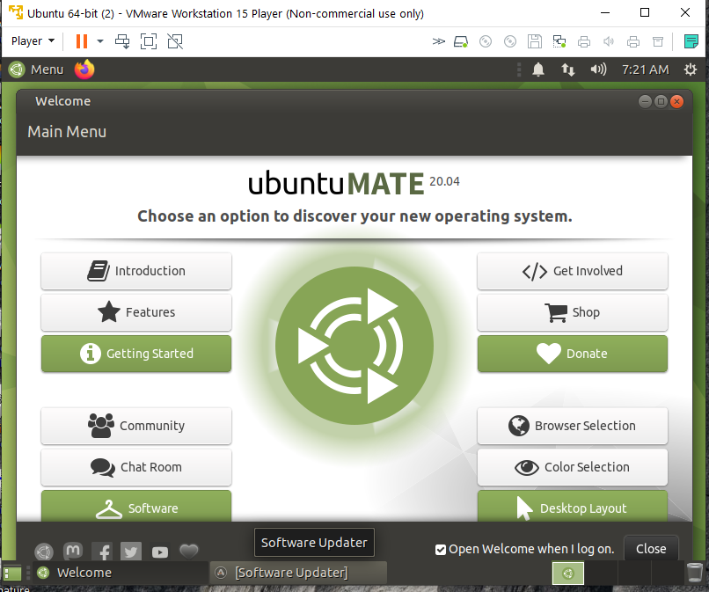Open Browser Selection globe button
Viewport: 709px width, 592px height.
click(x=573, y=426)
